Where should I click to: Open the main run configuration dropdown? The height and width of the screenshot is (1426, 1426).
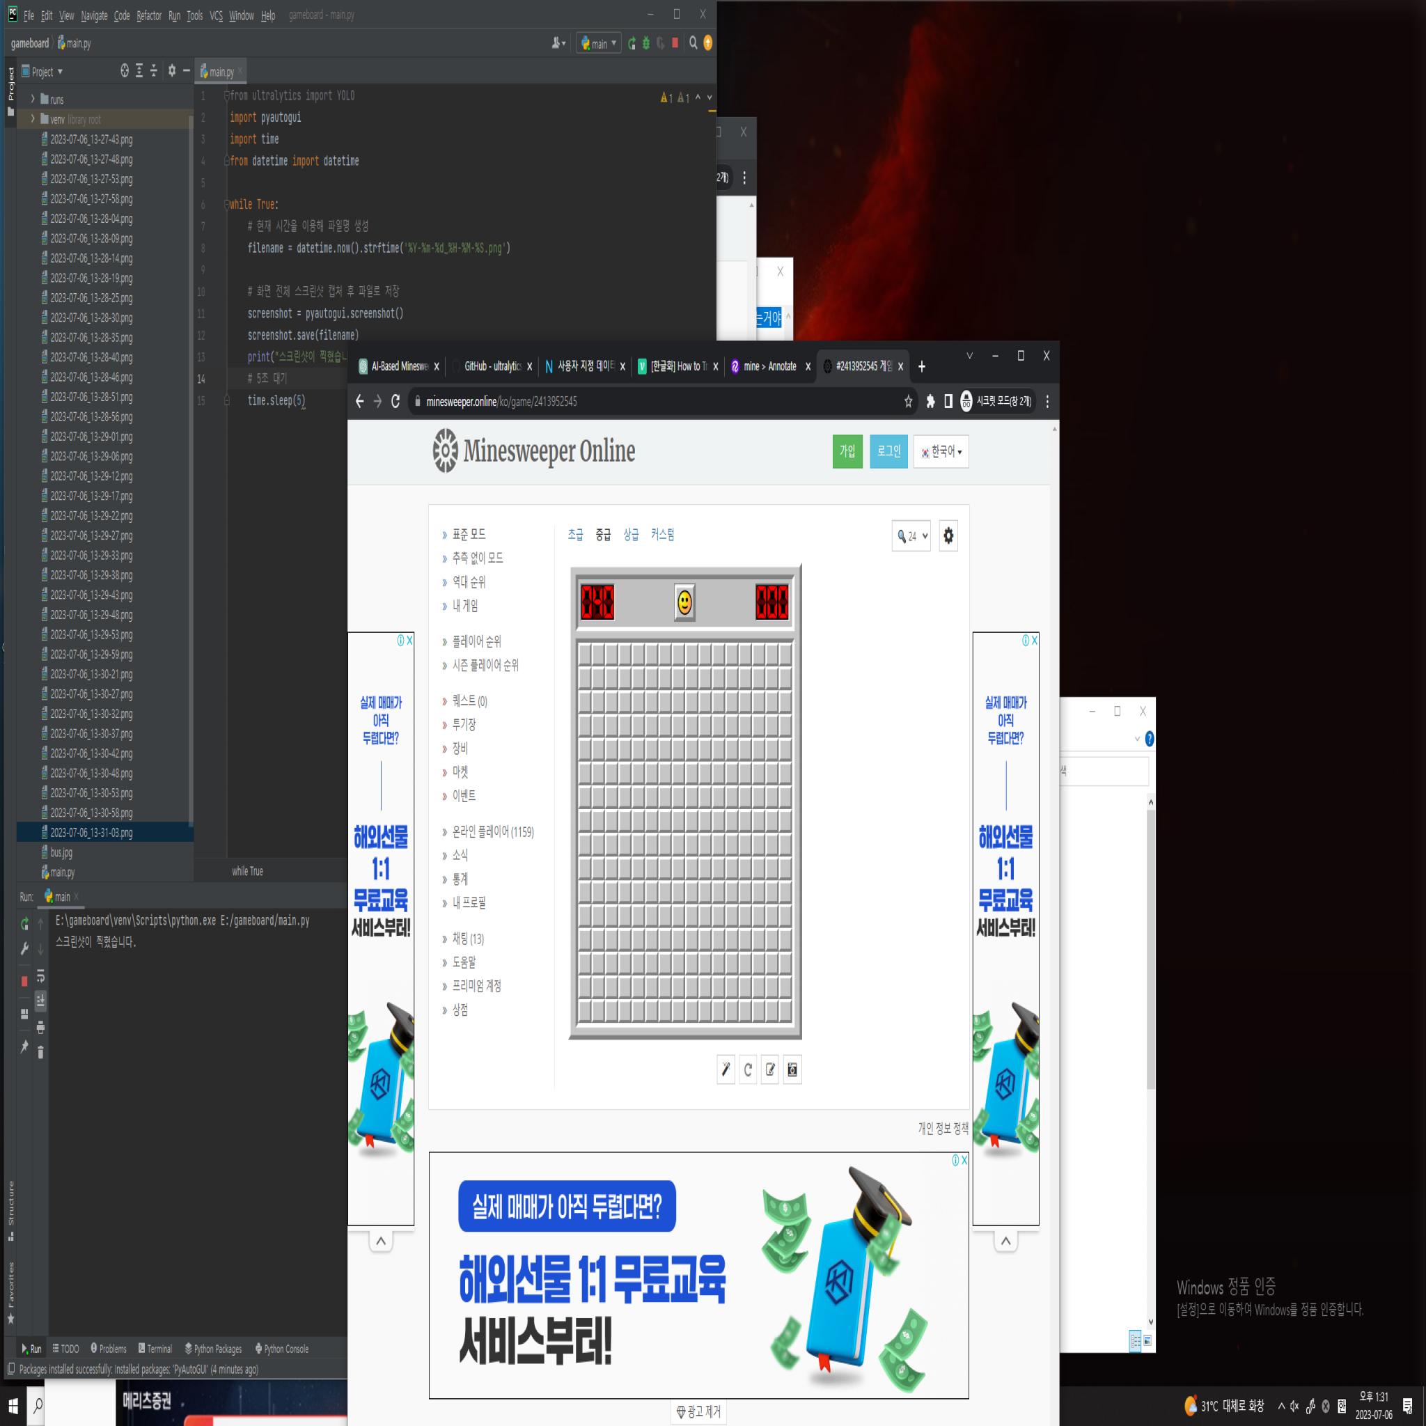click(x=599, y=44)
